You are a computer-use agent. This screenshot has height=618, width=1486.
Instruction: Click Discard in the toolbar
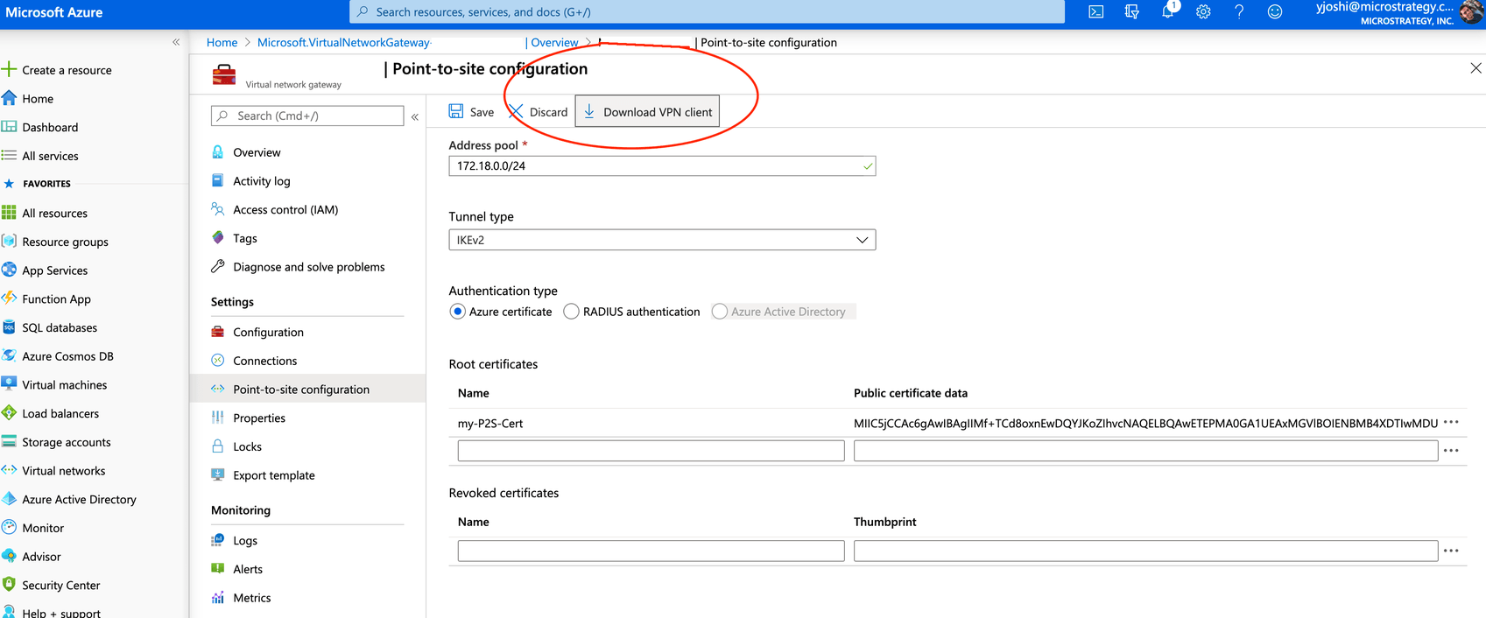pyautogui.click(x=539, y=112)
